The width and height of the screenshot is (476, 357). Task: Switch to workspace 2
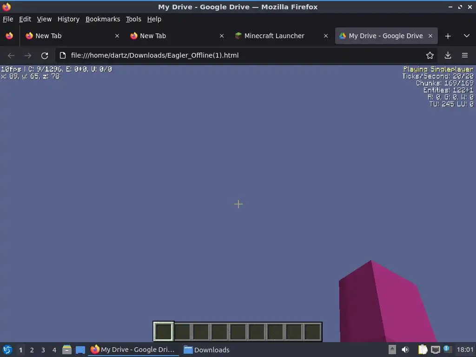click(x=32, y=350)
